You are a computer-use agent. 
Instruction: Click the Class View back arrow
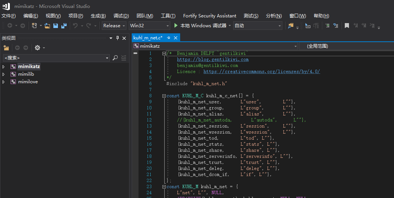(17, 48)
